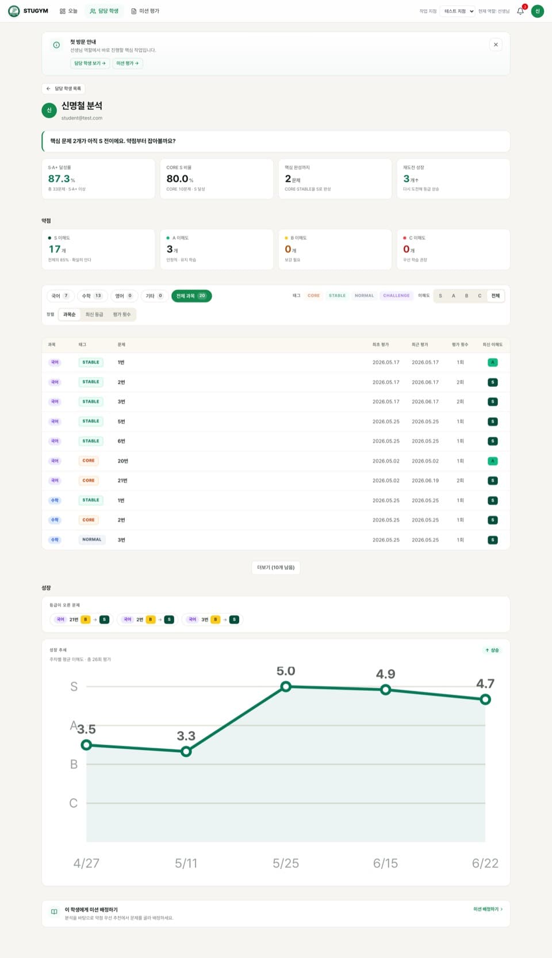Filter by 수학 subject chip

click(x=92, y=296)
